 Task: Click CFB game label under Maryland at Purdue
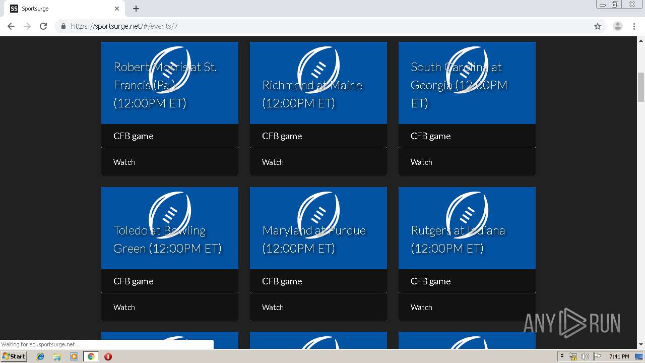(x=282, y=281)
